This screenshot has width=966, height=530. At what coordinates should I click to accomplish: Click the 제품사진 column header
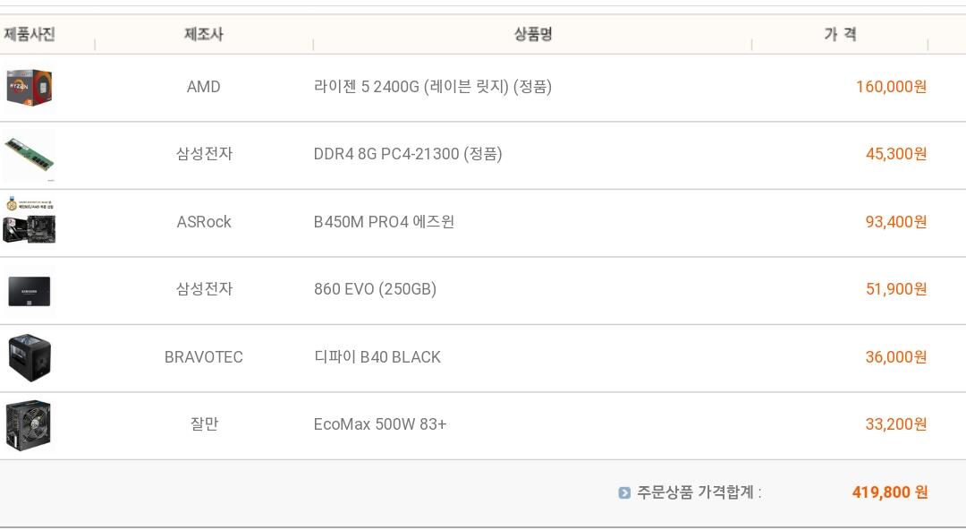coord(30,34)
